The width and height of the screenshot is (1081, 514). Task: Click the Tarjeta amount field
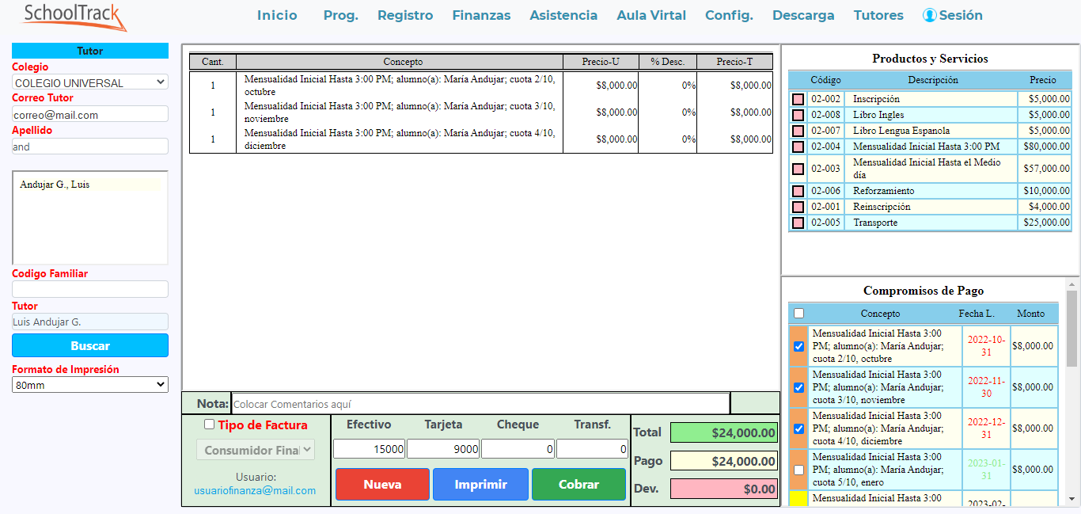tap(443, 449)
